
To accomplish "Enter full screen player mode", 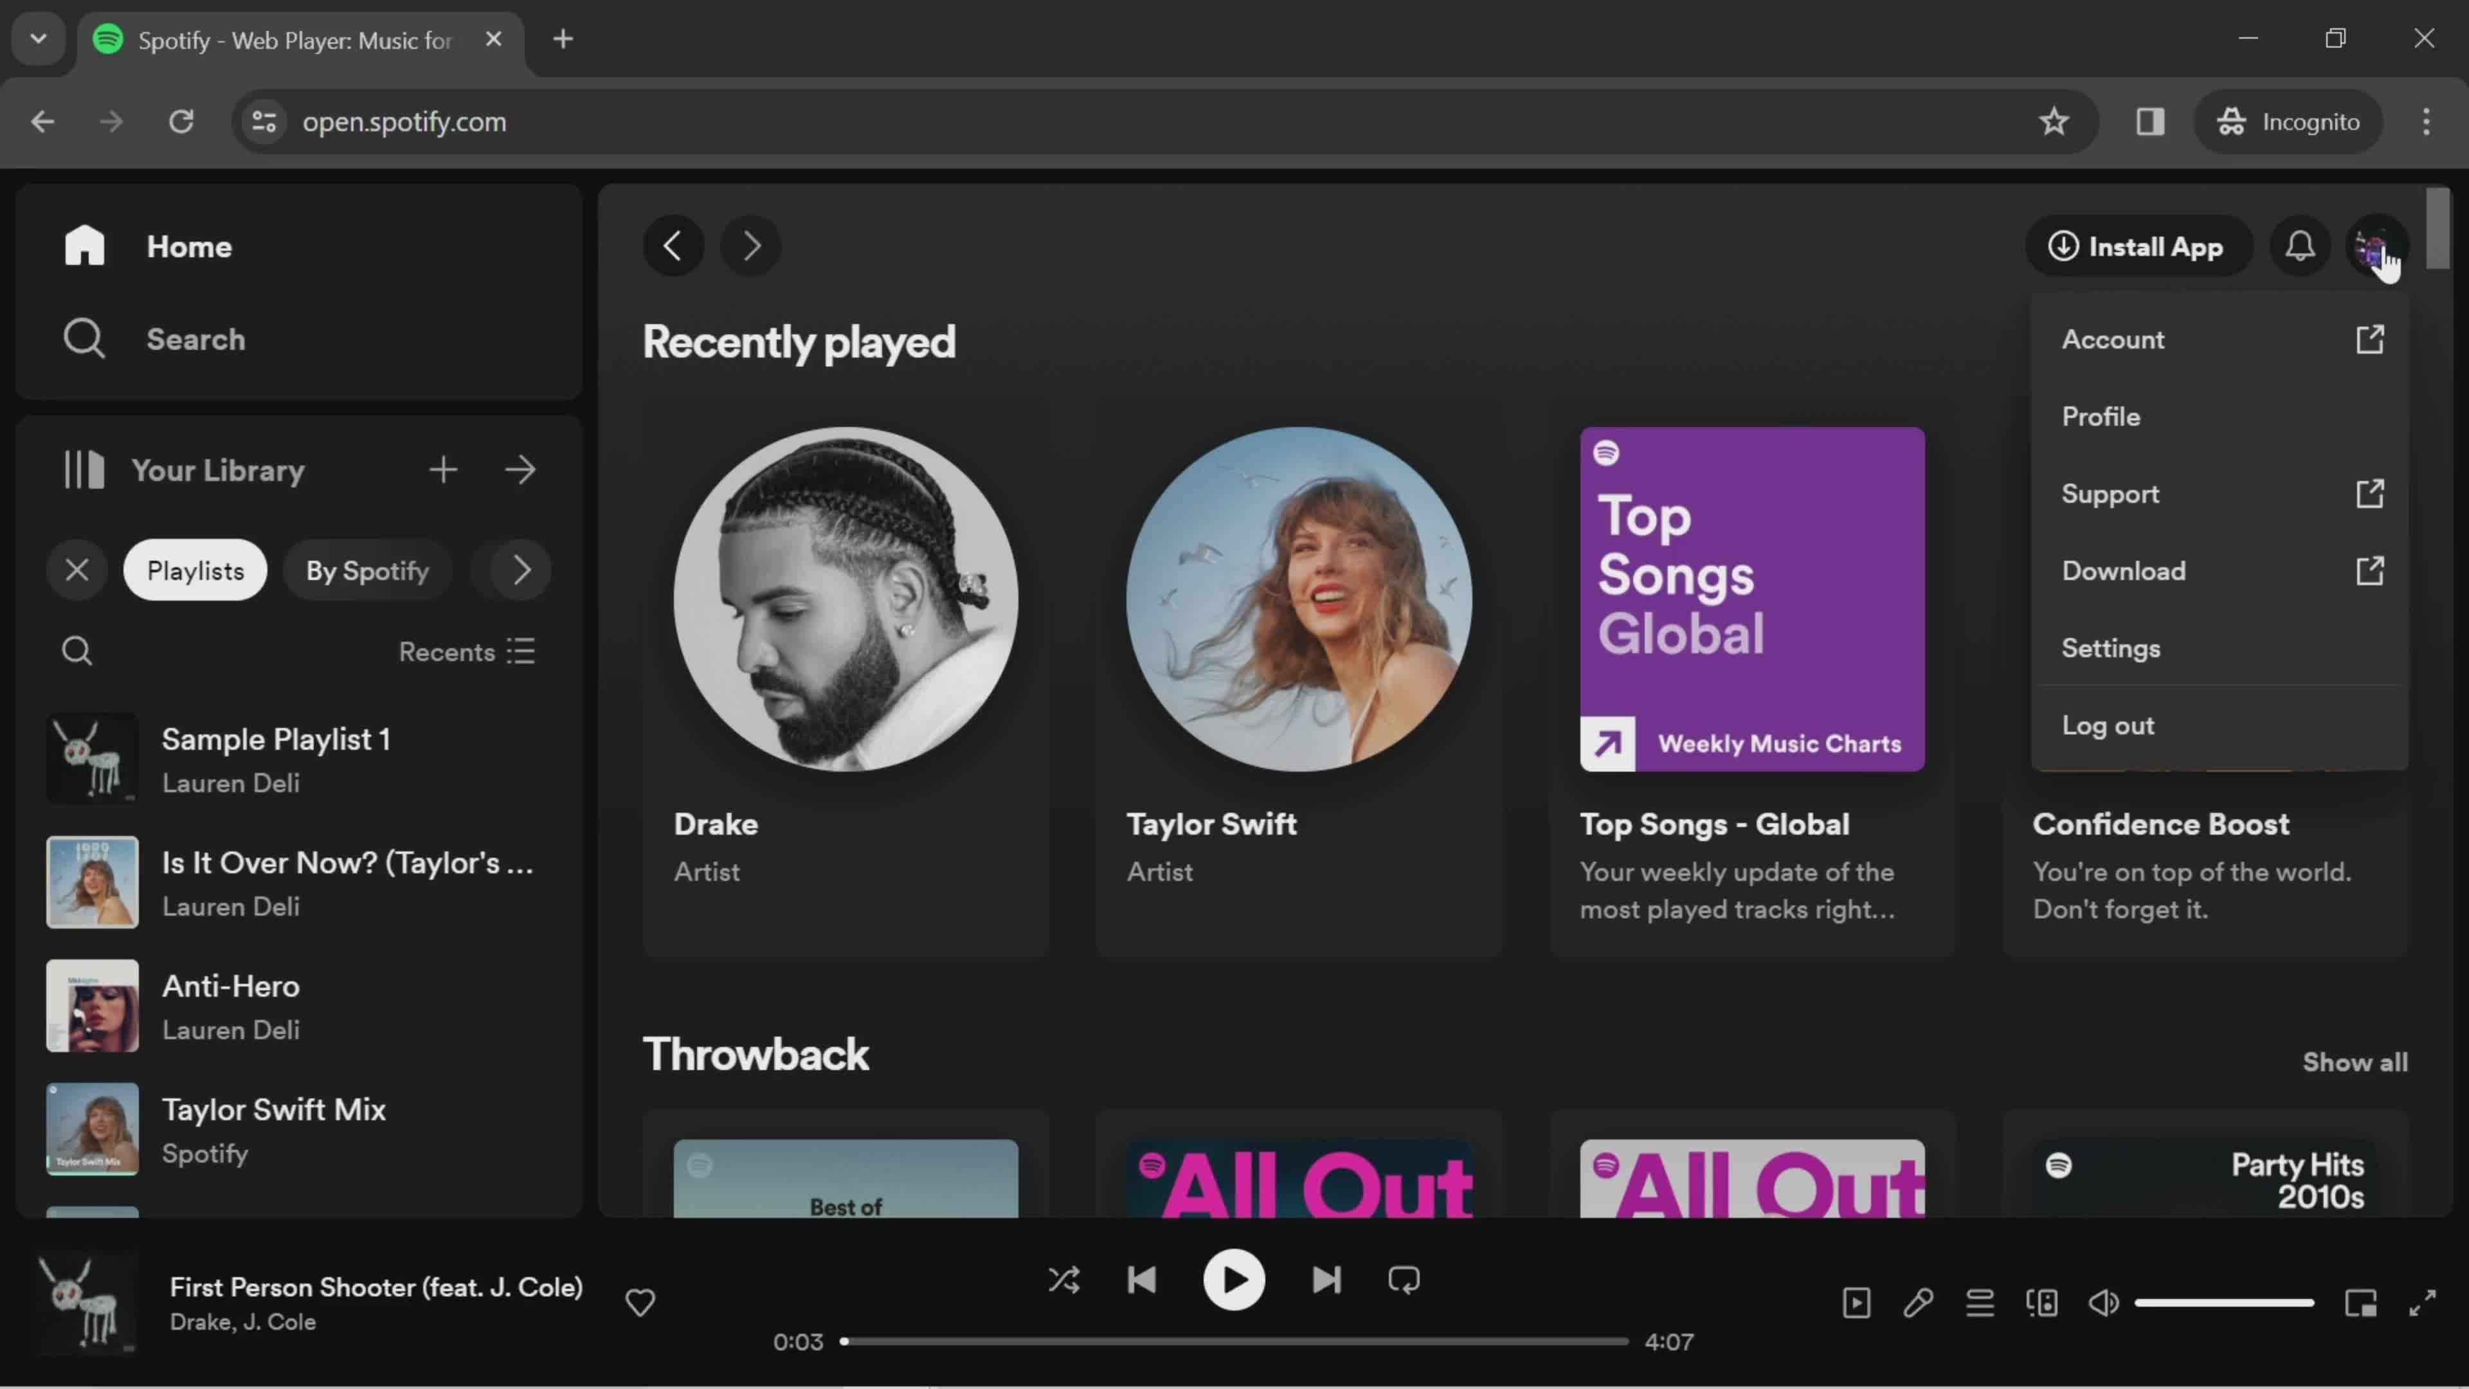I will [2422, 1303].
